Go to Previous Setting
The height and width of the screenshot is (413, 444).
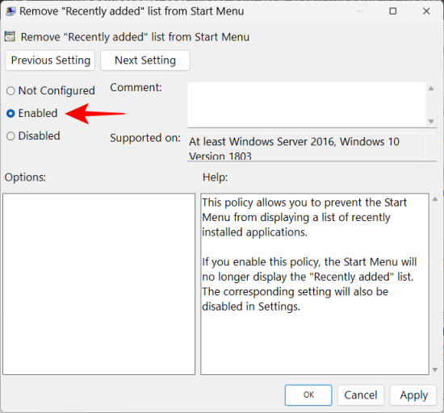[50, 60]
